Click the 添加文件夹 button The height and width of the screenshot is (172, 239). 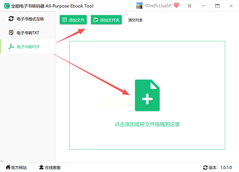(106, 20)
